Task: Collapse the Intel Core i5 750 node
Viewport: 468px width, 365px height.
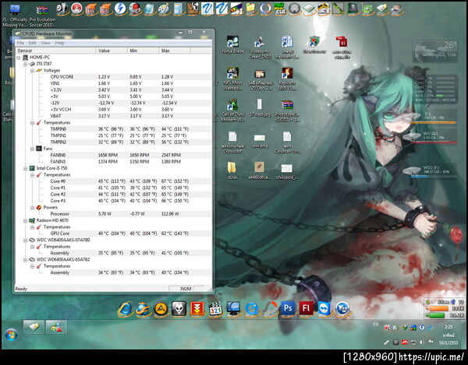Action: pos(26,168)
